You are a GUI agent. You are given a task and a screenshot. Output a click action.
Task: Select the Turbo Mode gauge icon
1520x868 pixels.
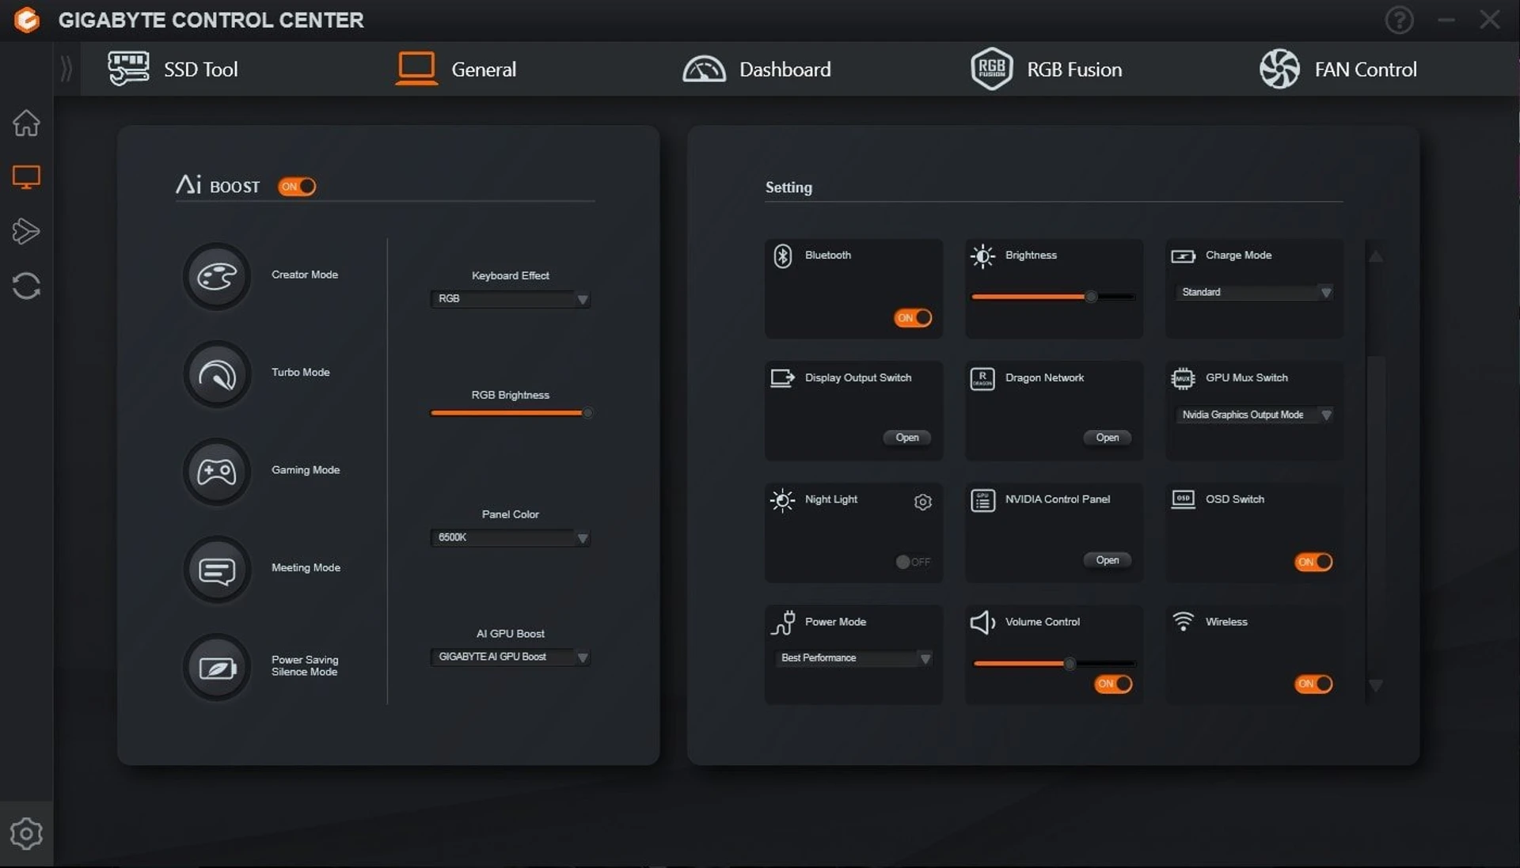[x=216, y=374]
